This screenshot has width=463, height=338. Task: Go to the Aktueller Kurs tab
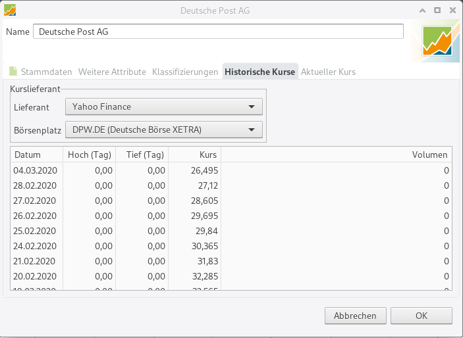(328, 72)
